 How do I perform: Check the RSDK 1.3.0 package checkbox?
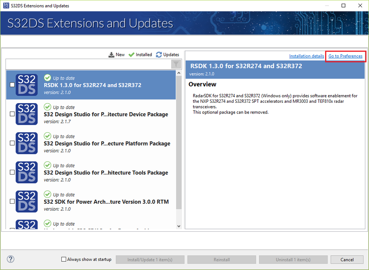click(12, 85)
